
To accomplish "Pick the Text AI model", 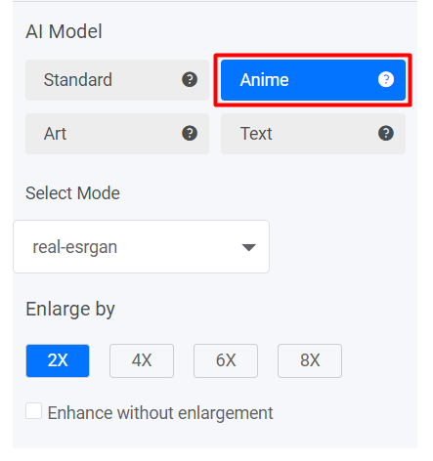I will 313,134.
